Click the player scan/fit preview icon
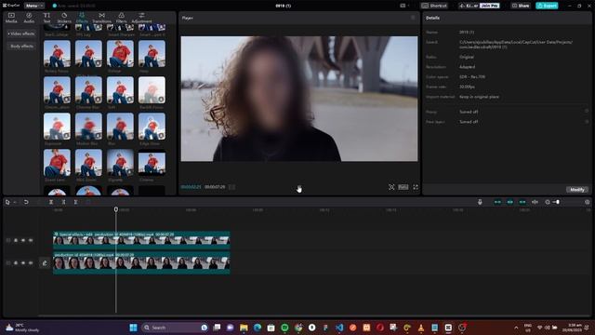 [x=391, y=187]
